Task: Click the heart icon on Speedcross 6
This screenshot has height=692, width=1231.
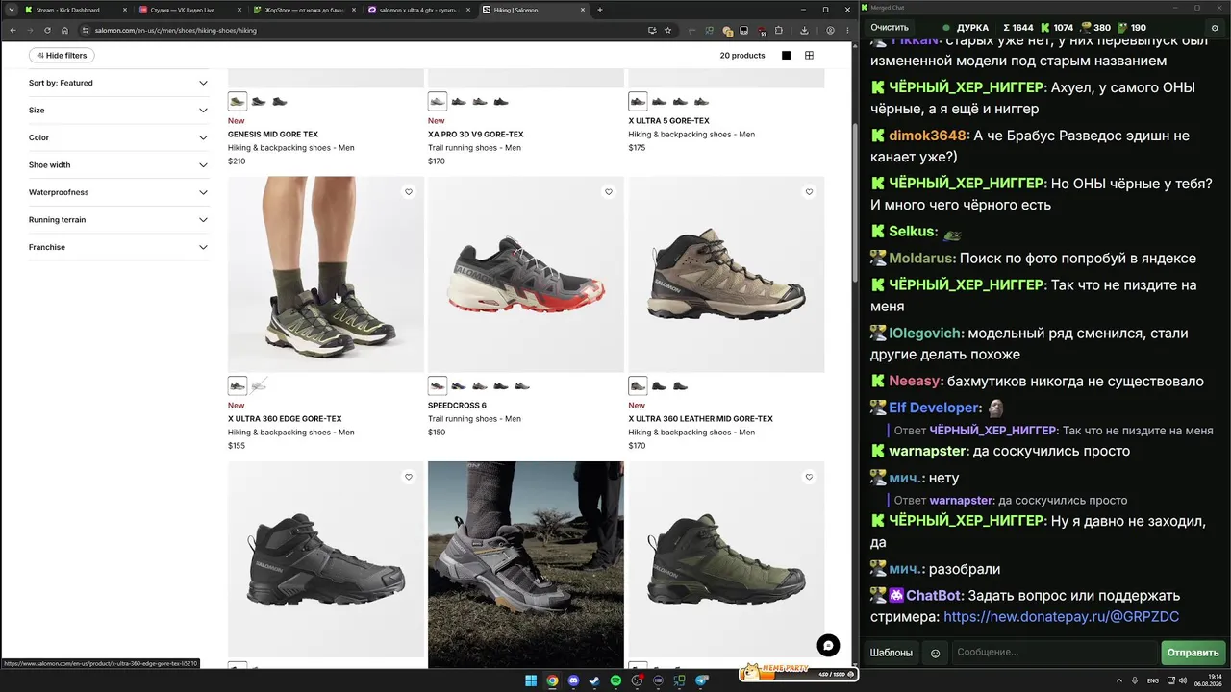Action: [609, 192]
